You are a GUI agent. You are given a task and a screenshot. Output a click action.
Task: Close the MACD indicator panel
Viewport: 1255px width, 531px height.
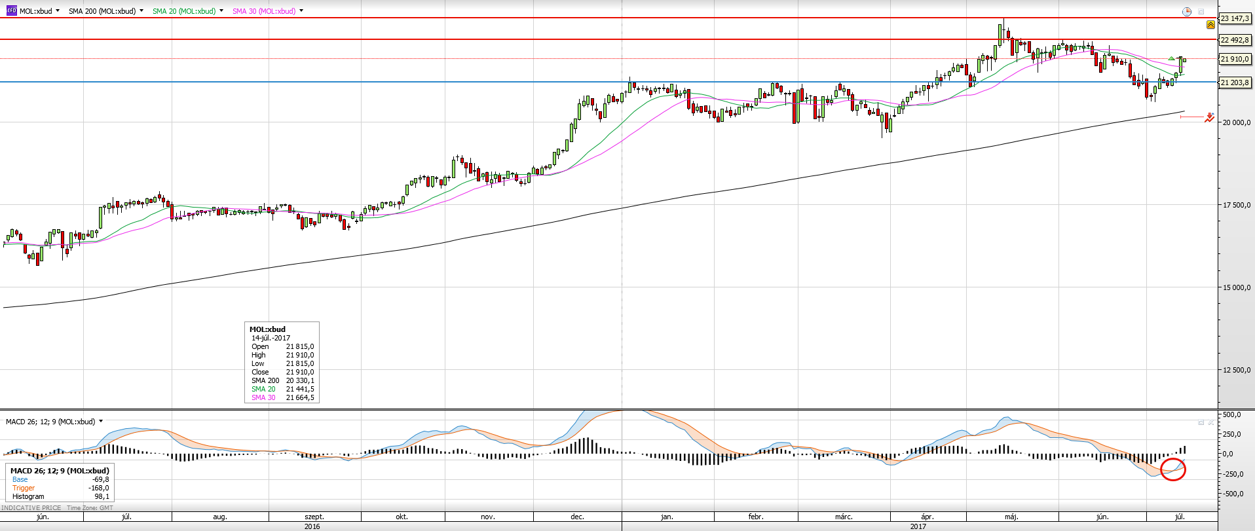(x=1211, y=422)
